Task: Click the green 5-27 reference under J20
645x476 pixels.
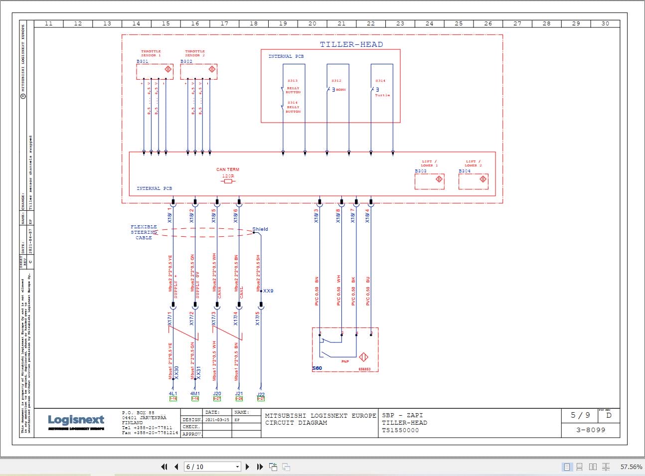Action: point(217,399)
